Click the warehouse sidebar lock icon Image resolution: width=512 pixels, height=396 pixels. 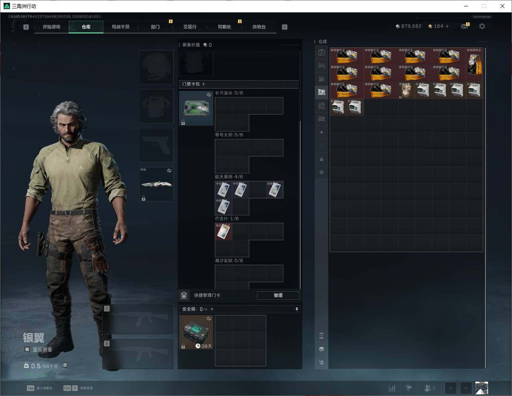click(321, 159)
